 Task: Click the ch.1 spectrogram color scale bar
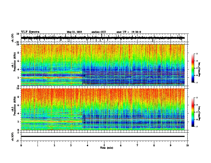point(193,68)
